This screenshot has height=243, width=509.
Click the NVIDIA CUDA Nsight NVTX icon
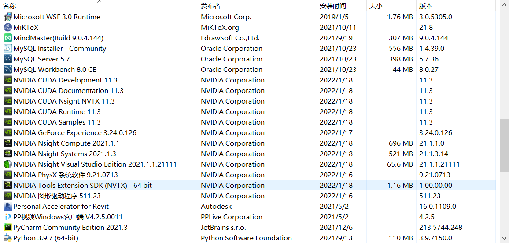(8, 101)
